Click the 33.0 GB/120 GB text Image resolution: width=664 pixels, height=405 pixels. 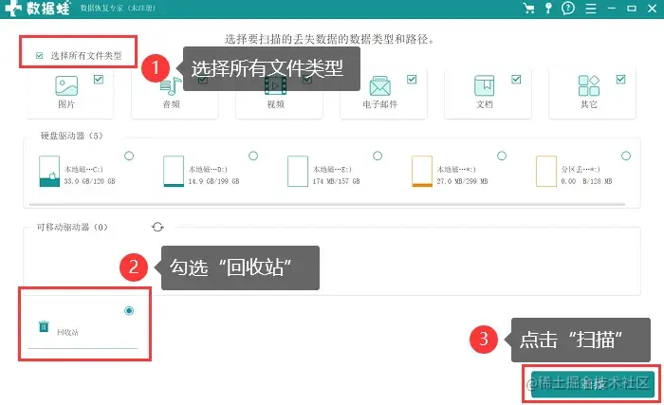(x=89, y=181)
